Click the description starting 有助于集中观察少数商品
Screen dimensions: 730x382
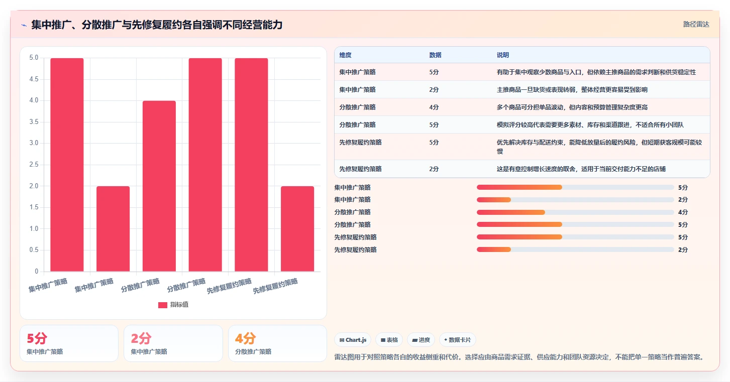pyautogui.click(x=596, y=72)
